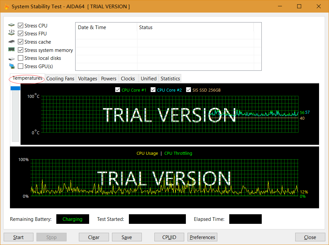This screenshot has height=245, width=329.
Task: Click the cache chip icon beside Stress cache
Action: [x=12, y=42]
